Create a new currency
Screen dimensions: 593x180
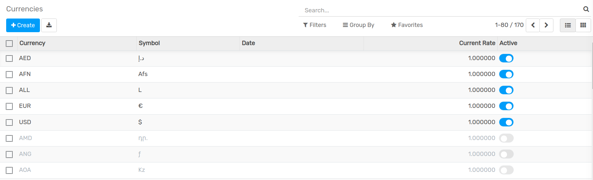[x=23, y=25]
